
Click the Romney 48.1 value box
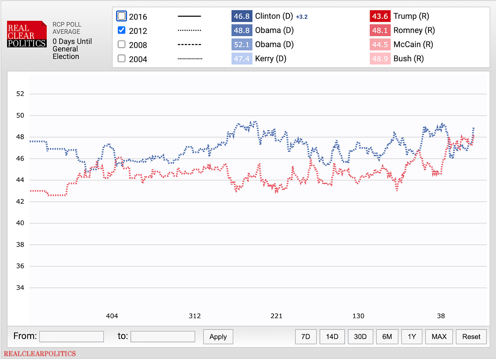coord(380,30)
